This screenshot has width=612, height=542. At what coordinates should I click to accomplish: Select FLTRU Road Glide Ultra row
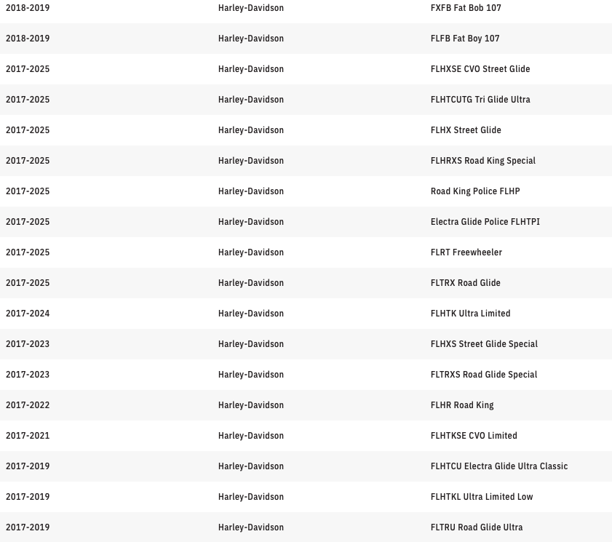pos(477,527)
